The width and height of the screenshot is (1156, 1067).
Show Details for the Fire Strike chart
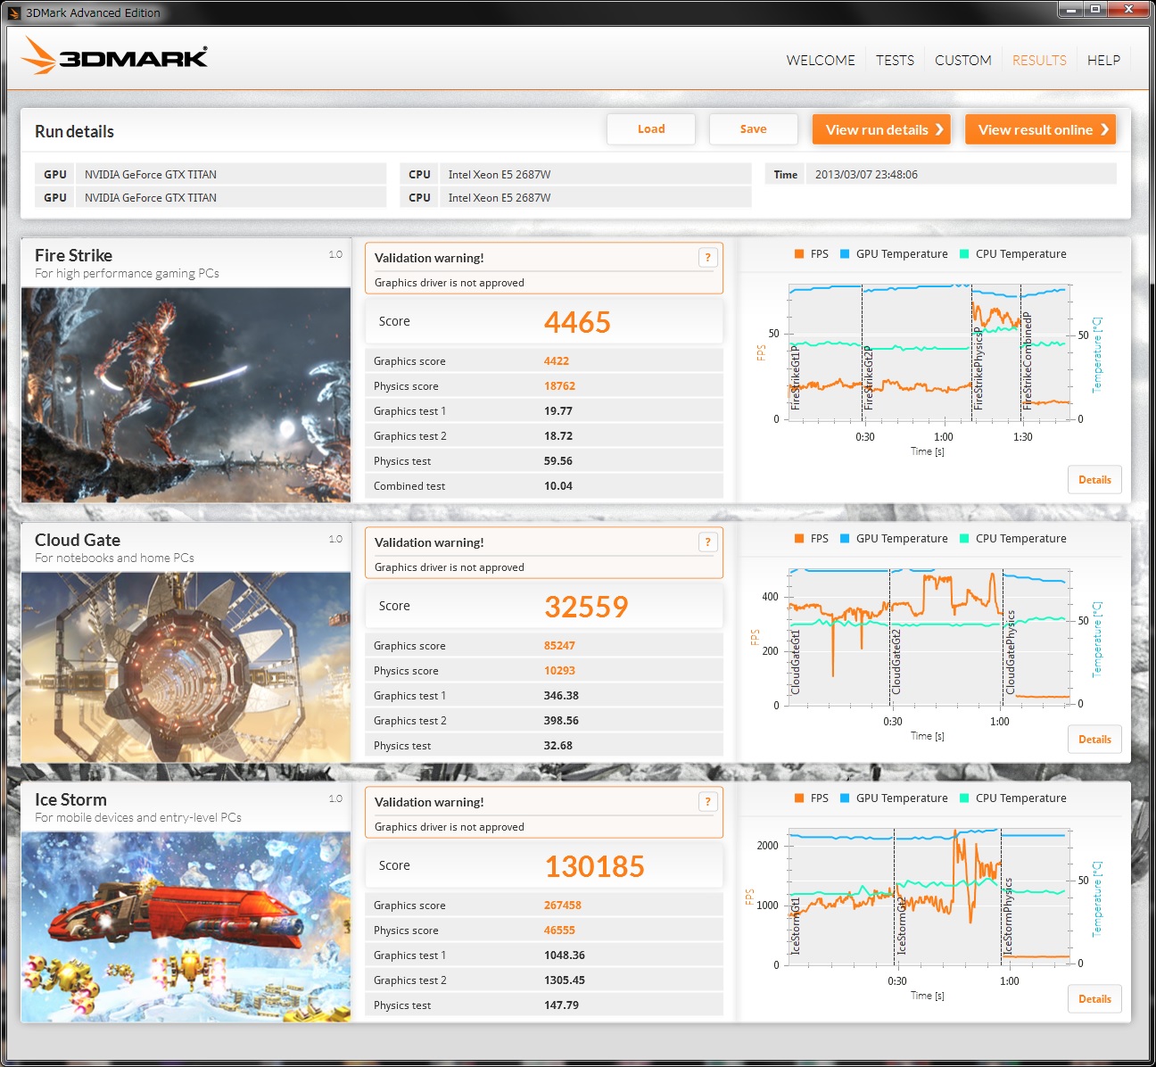[1094, 480]
